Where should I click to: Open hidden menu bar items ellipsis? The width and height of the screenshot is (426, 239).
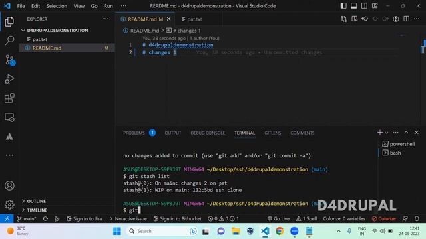[124, 6]
